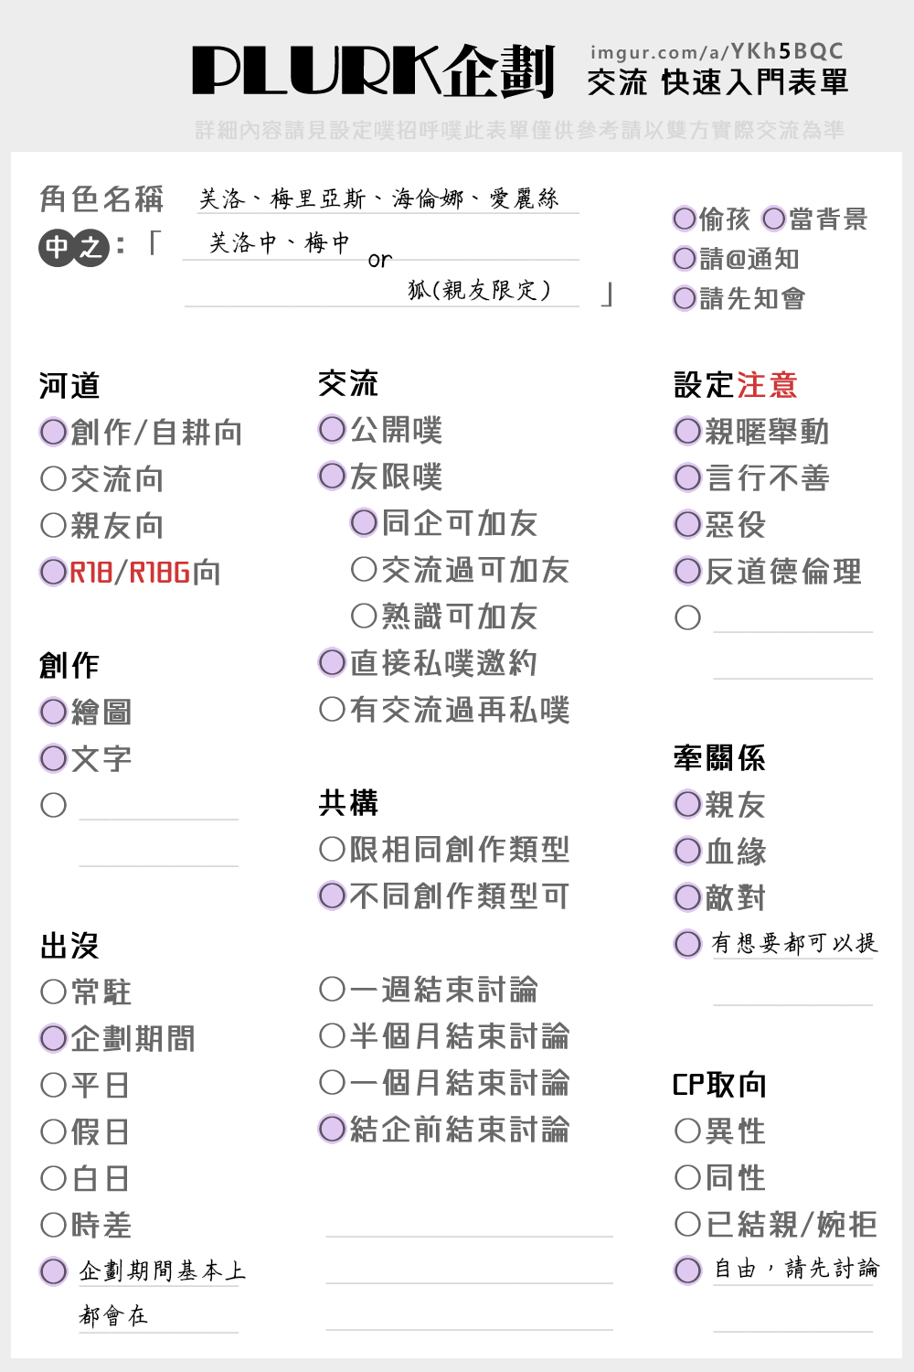The width and height of the screenshot is (914, 1372).
Task: Select 直接私噗邀約 circle
Action: click(x=333, y=662)
